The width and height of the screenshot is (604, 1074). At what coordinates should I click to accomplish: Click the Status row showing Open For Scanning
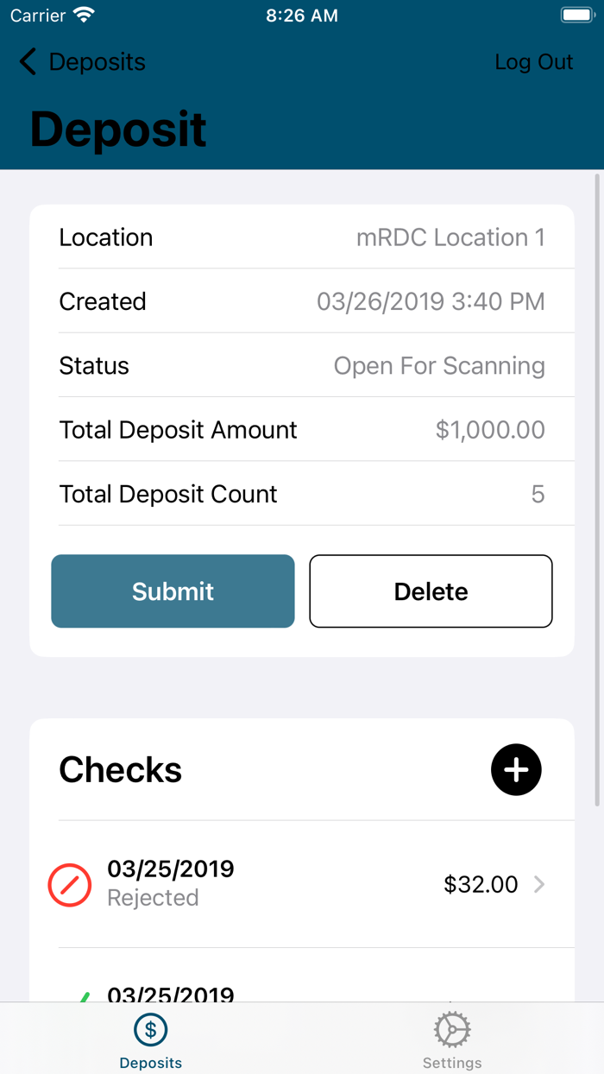[x=302, y=365]
